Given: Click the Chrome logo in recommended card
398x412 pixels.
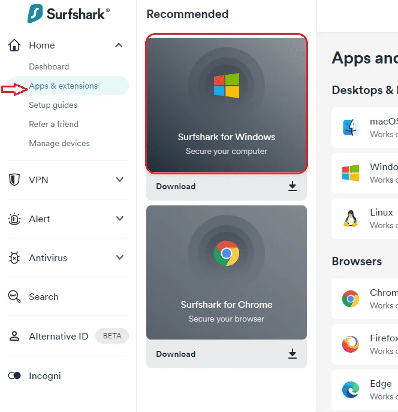Looking at the screenshot, I should pyautogui.click(x=227, y=253).
